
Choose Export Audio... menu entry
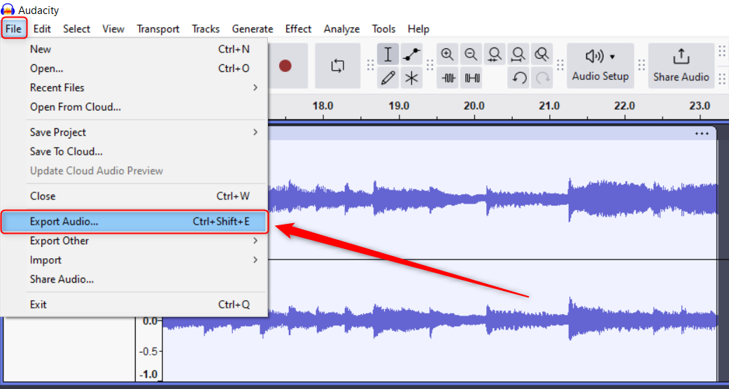[x=134, y=222]
